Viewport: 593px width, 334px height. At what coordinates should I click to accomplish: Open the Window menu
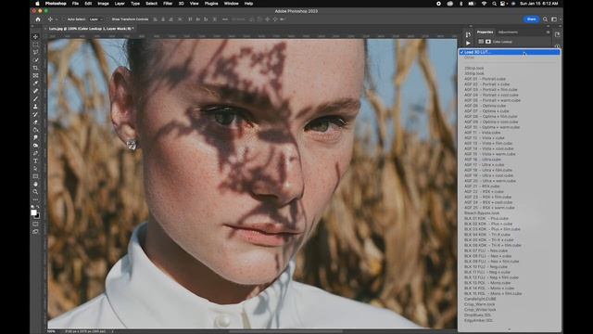coord(231,4)
